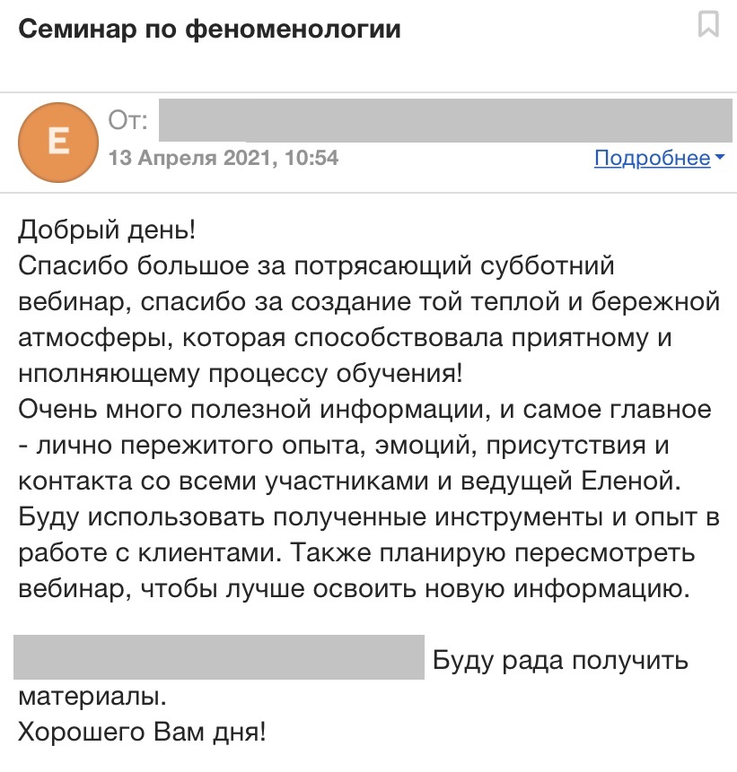Click the orange sender avatar with letter E
Screen dimensions: 737x772
tap(58, 141)
